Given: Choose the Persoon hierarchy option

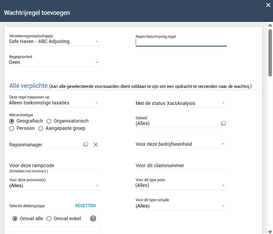Looking at the screenshot, I should click(12, 128).
